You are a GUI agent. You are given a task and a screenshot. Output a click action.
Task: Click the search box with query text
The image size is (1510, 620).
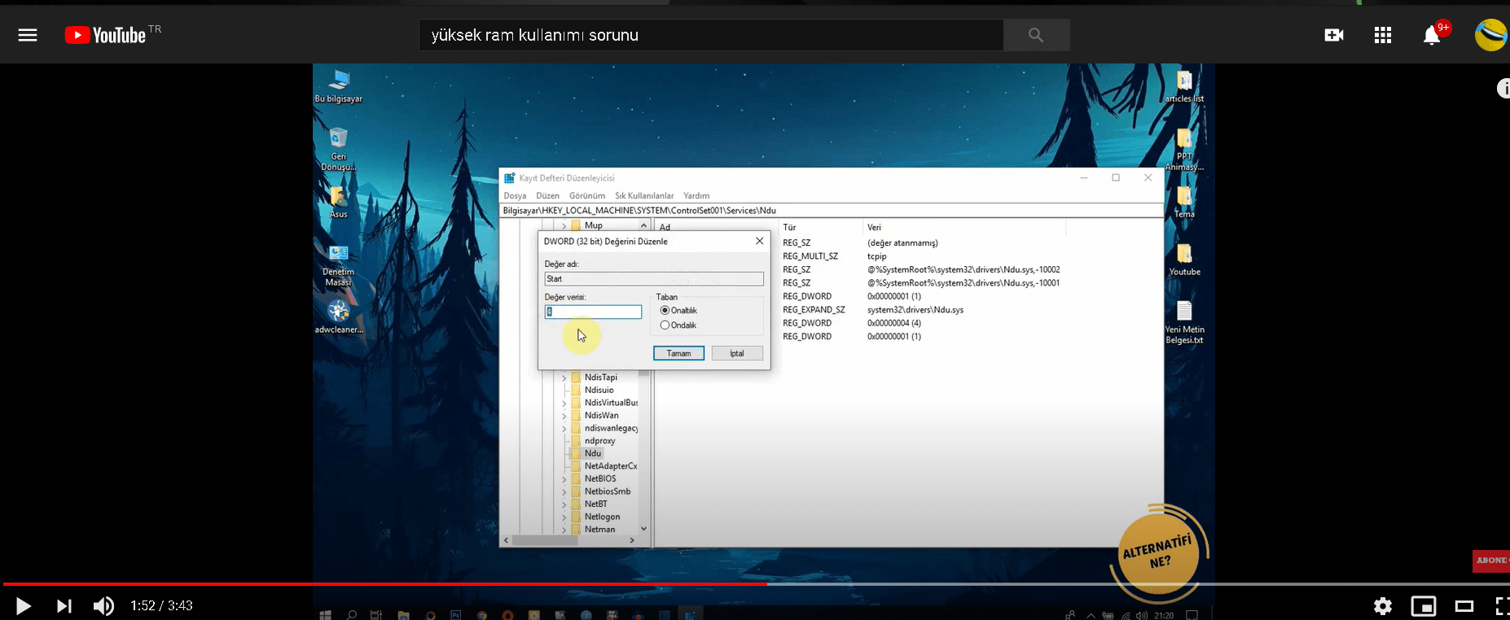coord(710,35)
